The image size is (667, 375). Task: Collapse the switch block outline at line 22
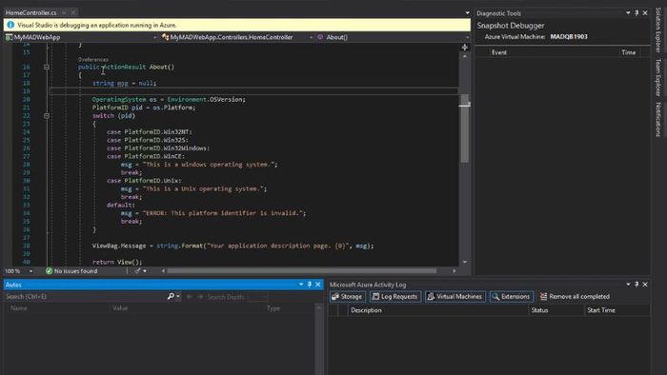pos(47,115)
